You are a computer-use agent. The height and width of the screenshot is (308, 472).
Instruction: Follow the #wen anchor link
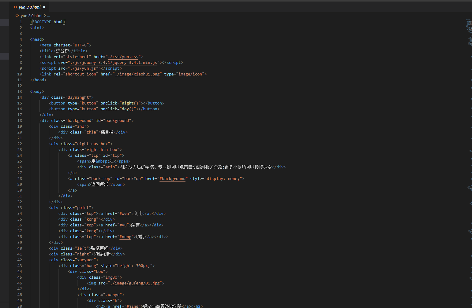click(124, 214)
